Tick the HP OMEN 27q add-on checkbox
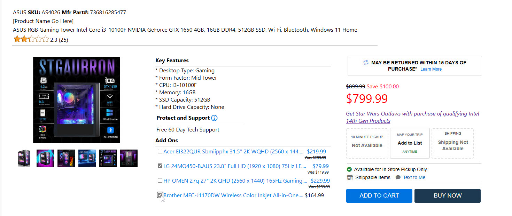 (x=160, y=181)
